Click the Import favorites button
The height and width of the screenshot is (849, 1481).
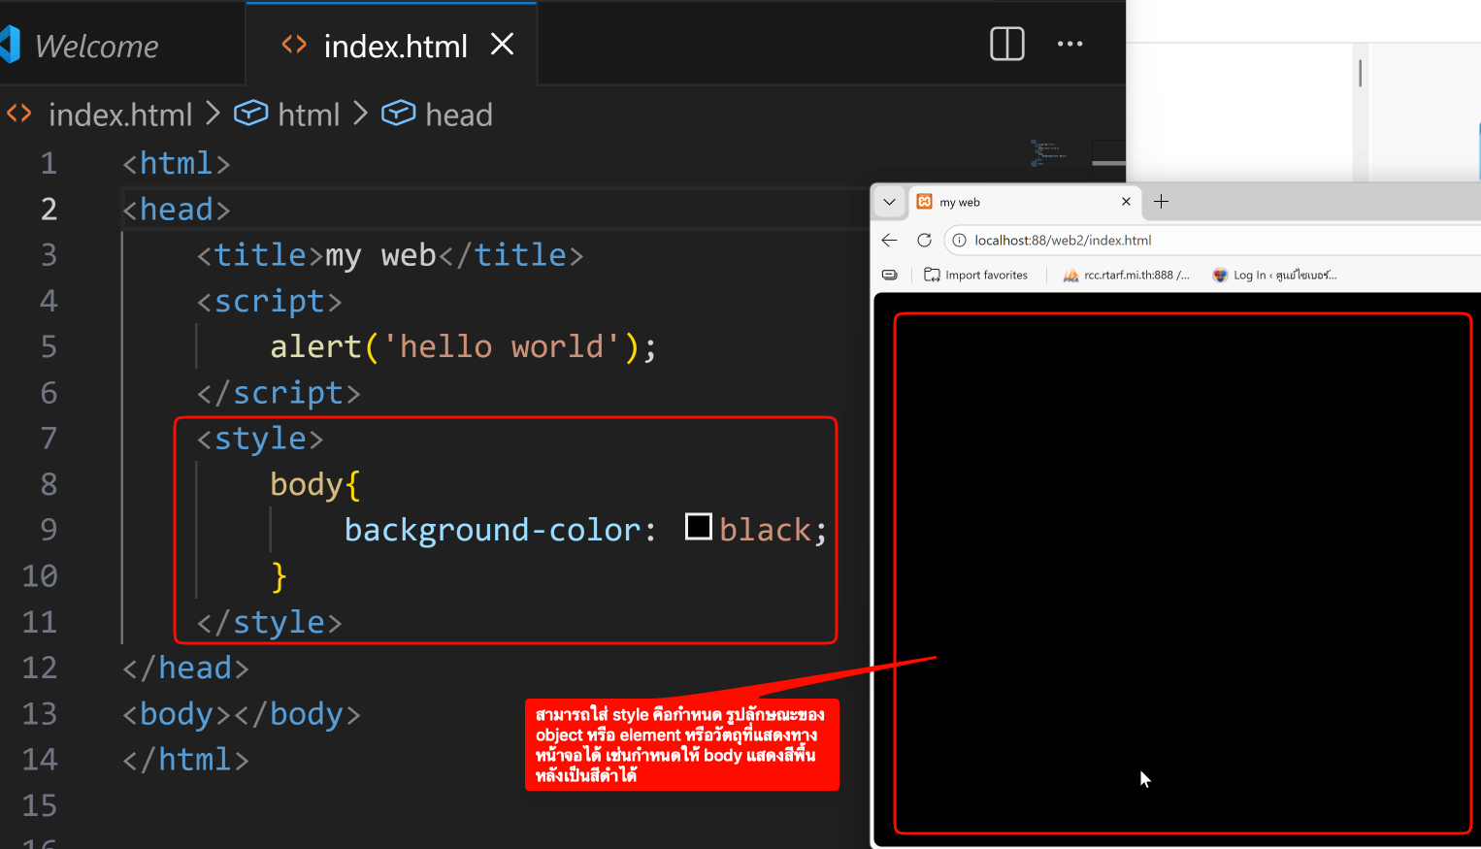(976, 276)
